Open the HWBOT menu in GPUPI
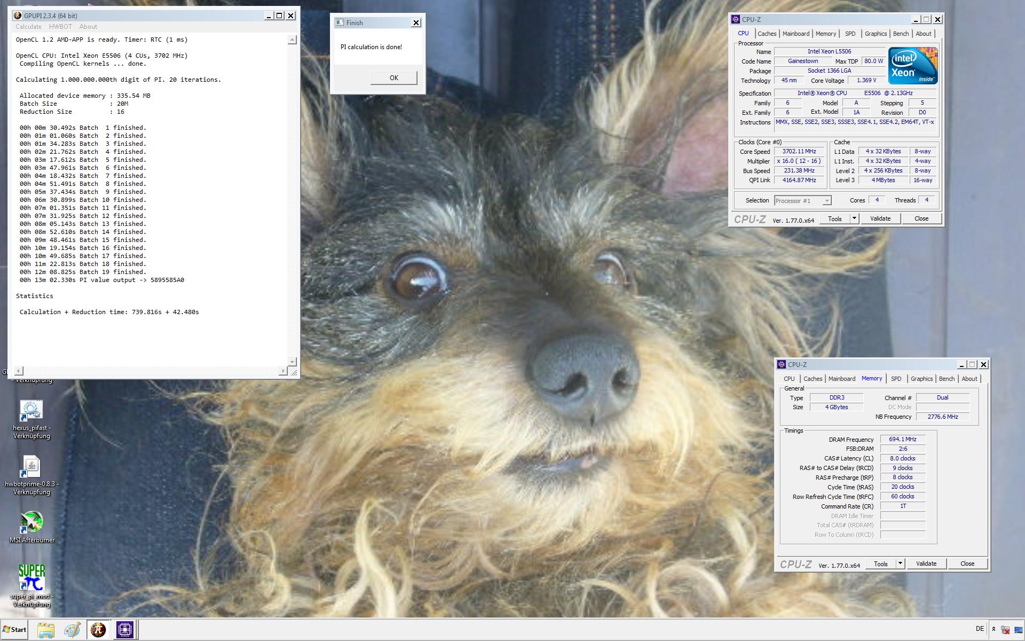Screen dimensions: 1025x641 click(x=60, y=27)
